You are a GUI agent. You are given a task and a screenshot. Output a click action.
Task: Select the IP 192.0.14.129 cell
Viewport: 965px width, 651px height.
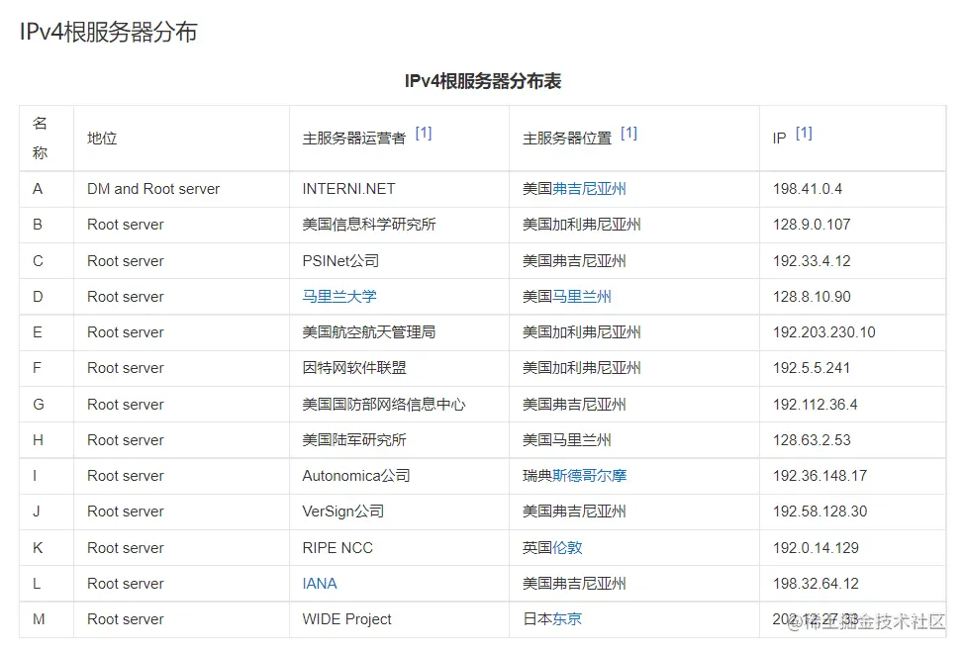[852, 548]
